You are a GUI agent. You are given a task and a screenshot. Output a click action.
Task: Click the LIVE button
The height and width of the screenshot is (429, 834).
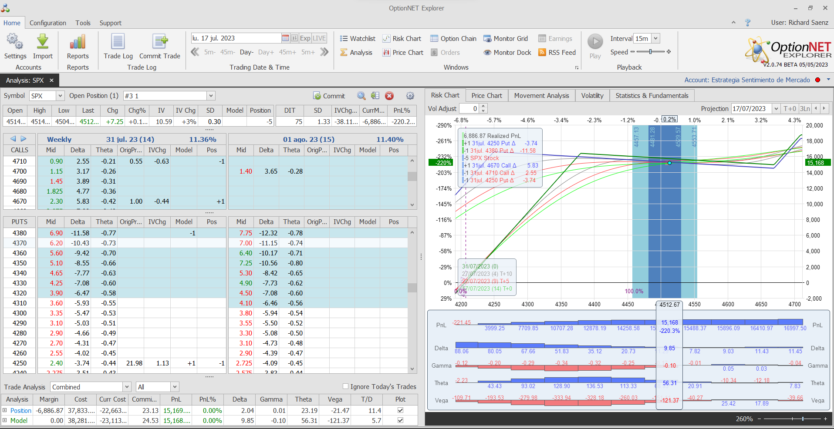pyautogui.click(x=319, y=38)
